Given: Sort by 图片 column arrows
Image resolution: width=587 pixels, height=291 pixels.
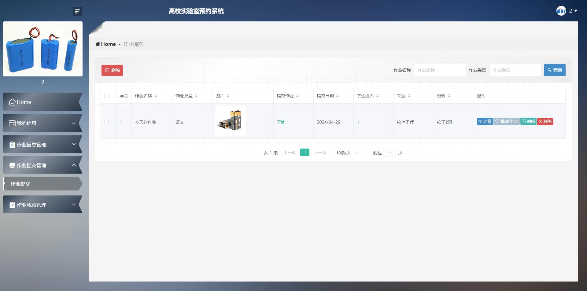Looking at the screenshot, I should point(228,96).
